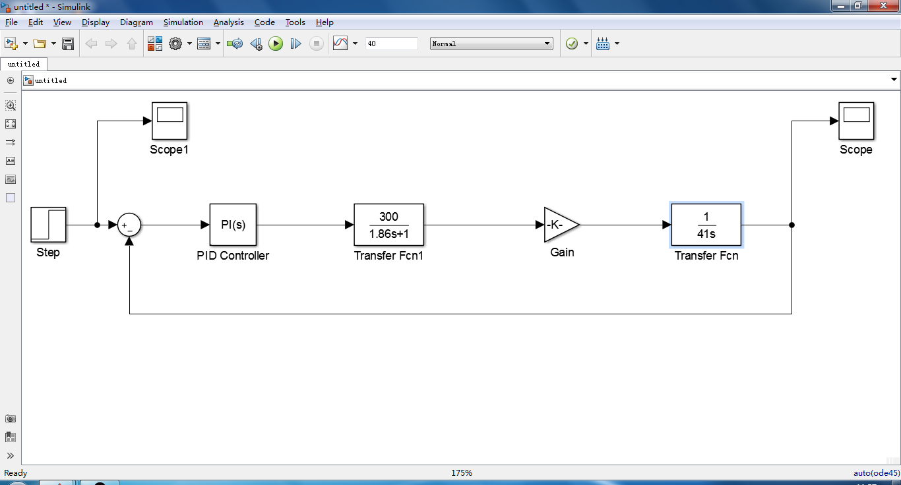This screenshot has width=901, height=485.
Task: Click the Update Diagram icon
Action: [234, 44]
